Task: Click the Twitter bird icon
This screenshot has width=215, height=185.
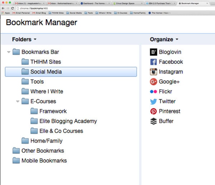Action: pyautogui.click(x=153, y=101)
